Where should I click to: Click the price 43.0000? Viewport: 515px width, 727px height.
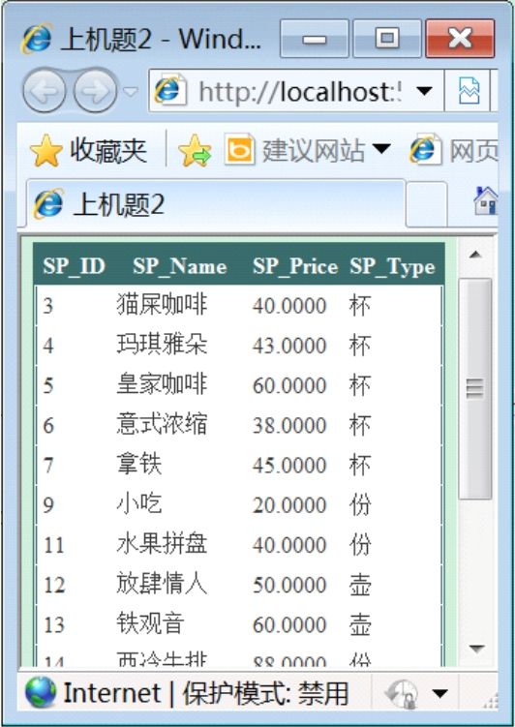(289, 346)
